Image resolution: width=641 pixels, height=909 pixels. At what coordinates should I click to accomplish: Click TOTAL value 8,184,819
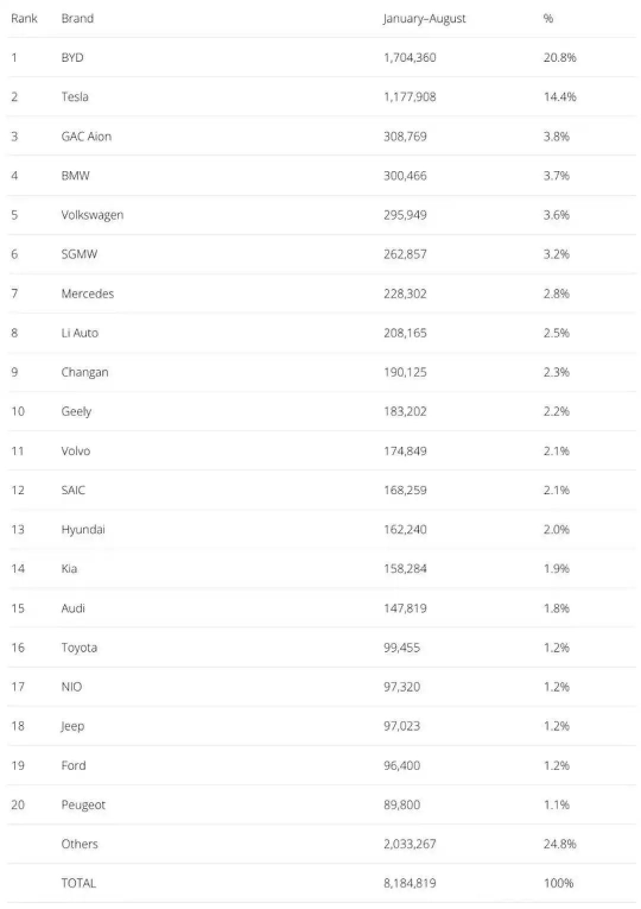click(410, 883)
